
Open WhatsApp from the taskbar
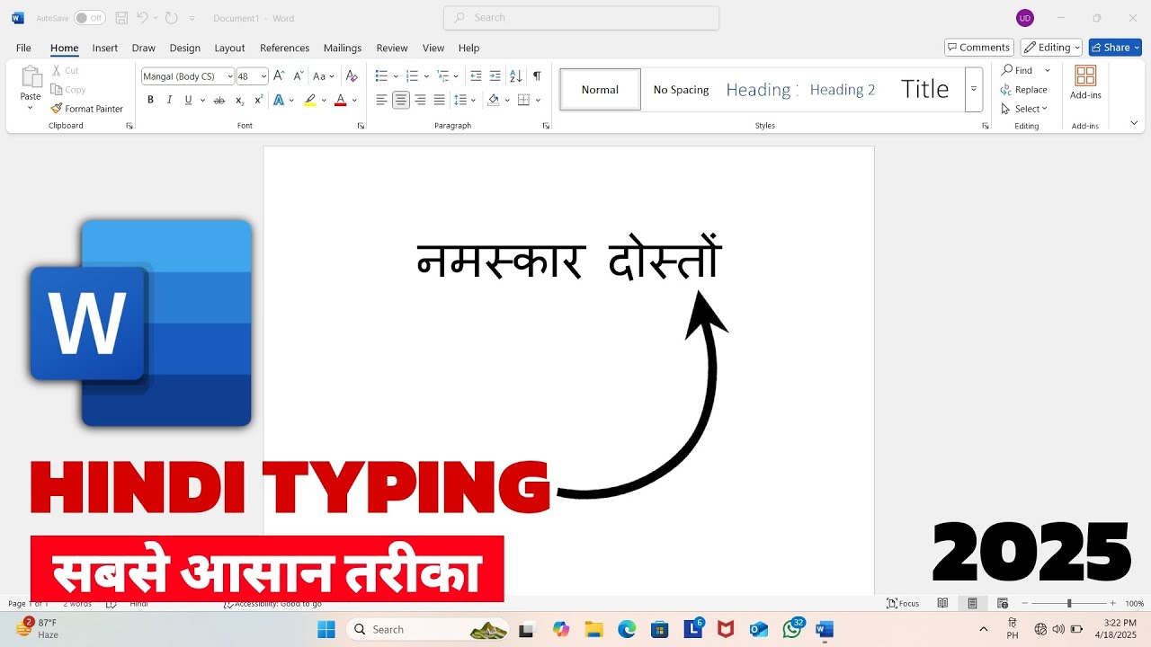(x=792, y=629)
